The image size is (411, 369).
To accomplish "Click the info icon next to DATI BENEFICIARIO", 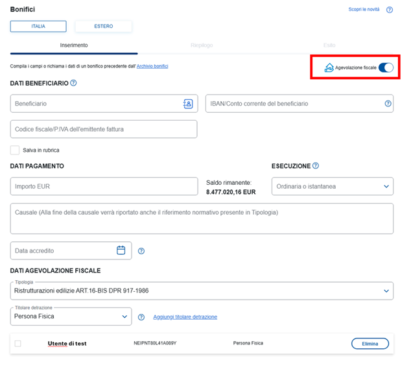I will pyautogui.click(x=73, y=83).
